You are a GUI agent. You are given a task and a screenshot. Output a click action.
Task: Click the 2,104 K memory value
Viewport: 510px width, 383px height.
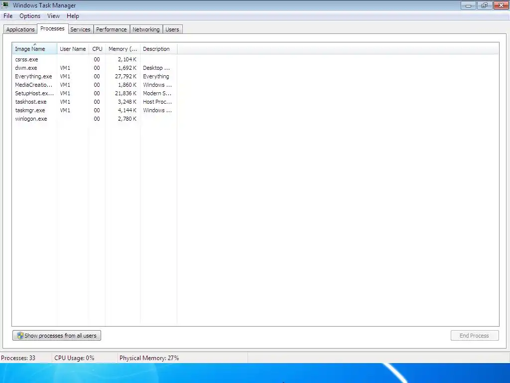coord(127,59)
